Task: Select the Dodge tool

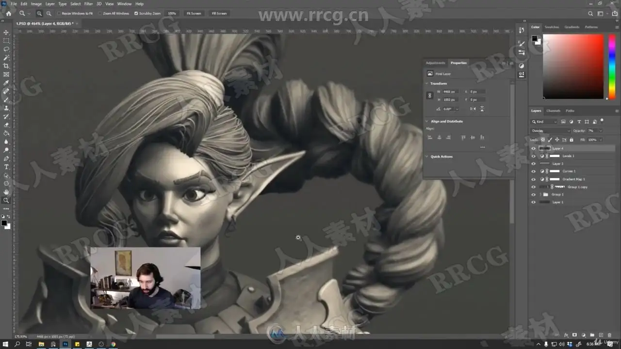Action: pyautogui.click(x=6, y=150)
